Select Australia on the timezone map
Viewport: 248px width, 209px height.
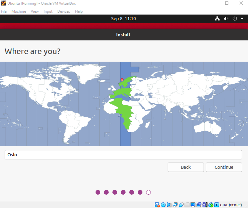tap(207, 127)
